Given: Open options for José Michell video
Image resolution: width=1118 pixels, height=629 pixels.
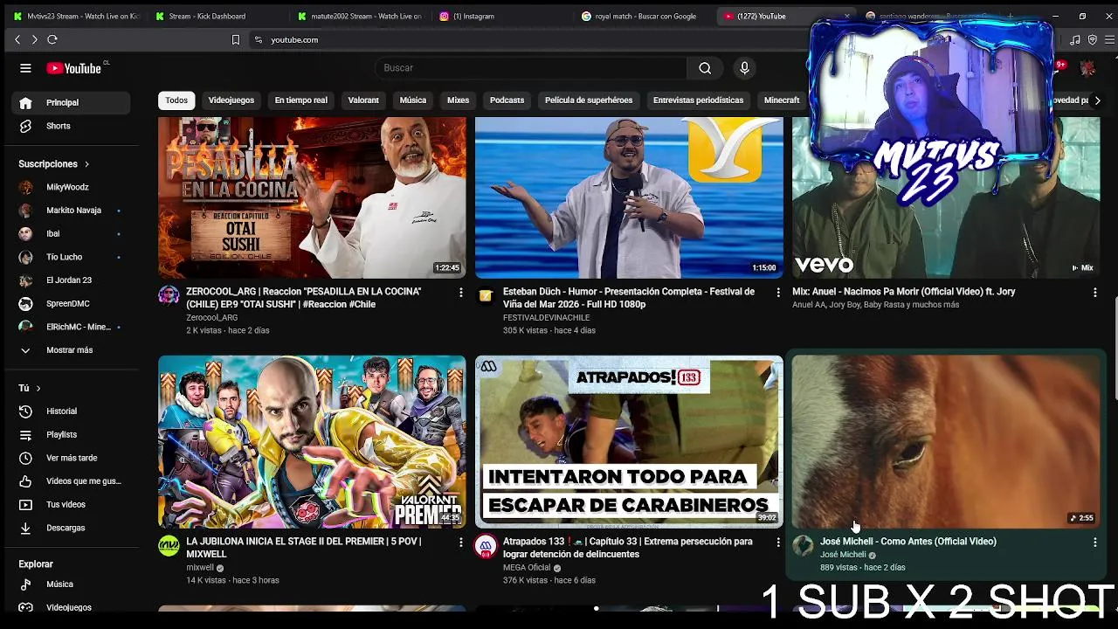Looking at the screenshot, I should tap(1094, 543).
